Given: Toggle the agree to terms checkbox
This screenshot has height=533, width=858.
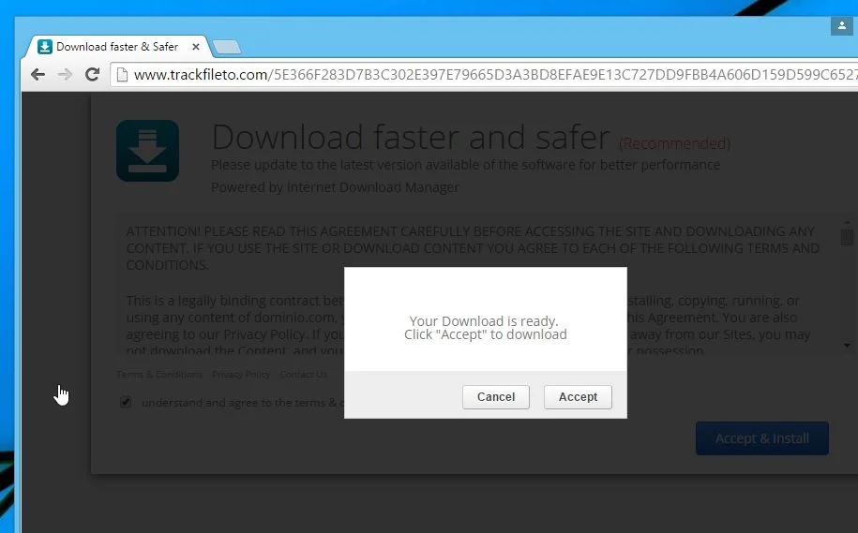Looking at the screenshot, I should pos(126,403).
